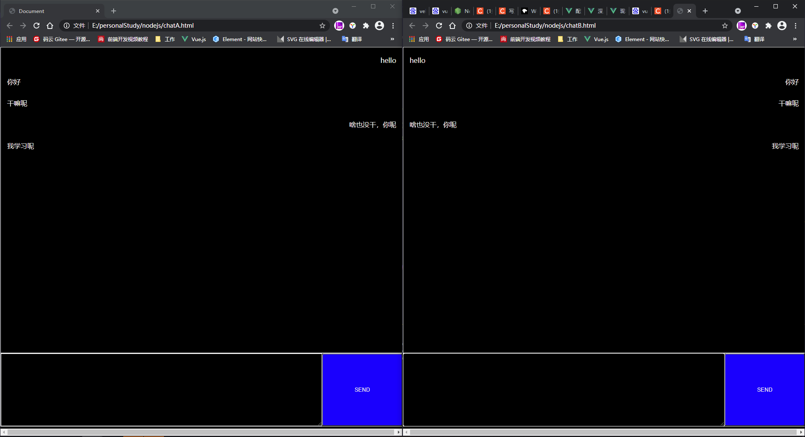Focus the message textarea in chatB window
The width and height of the screenshot is (805, 437).
(x=564, y=390)
